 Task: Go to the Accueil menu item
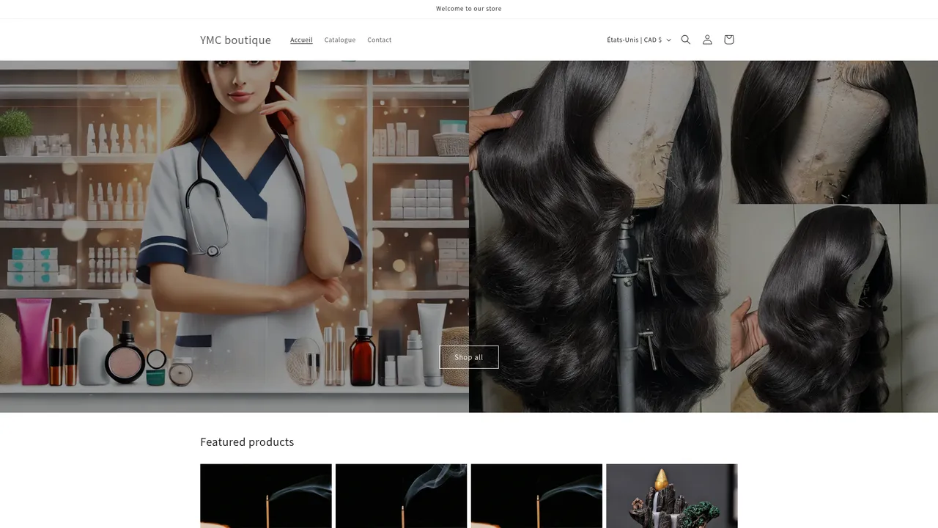[x=301, y=40]
